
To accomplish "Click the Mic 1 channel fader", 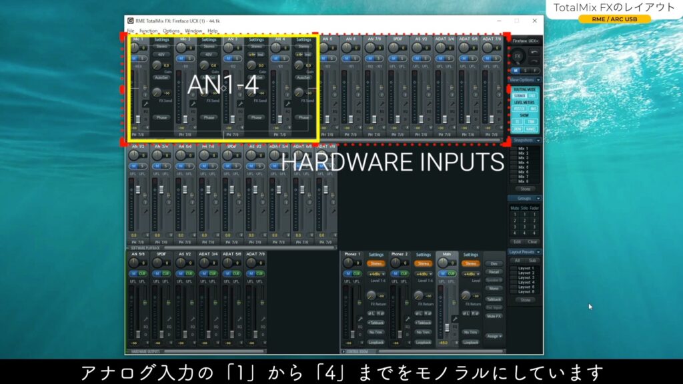I will (138, 119).
